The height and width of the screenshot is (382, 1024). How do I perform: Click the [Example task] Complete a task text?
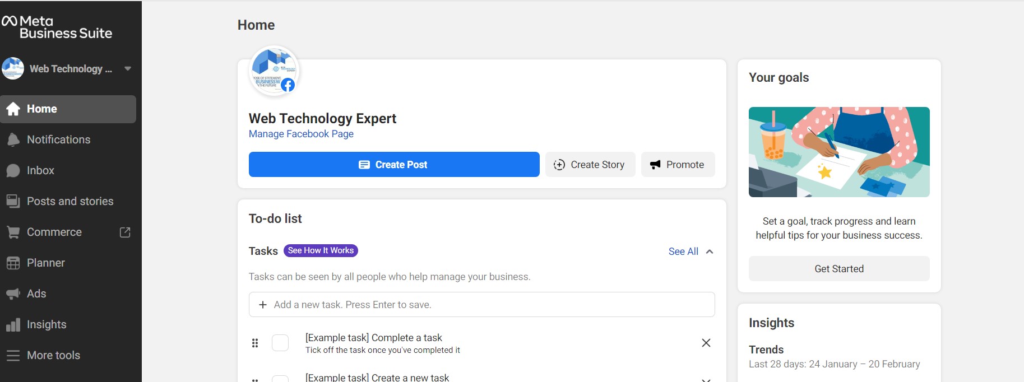[x=374, y=338]
